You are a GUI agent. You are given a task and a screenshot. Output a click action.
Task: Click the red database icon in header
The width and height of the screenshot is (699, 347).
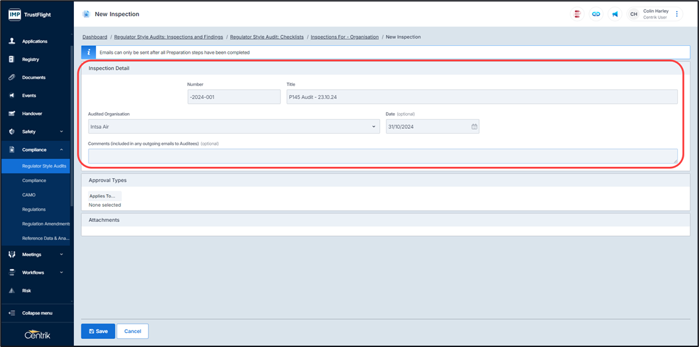pyautogui.click(x=577, y=14)
